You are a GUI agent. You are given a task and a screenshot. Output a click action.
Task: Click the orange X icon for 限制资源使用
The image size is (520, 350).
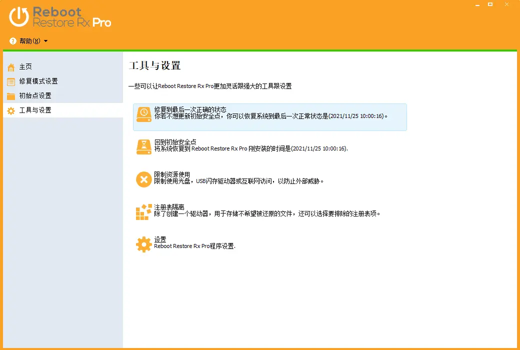tap(144, 179)
